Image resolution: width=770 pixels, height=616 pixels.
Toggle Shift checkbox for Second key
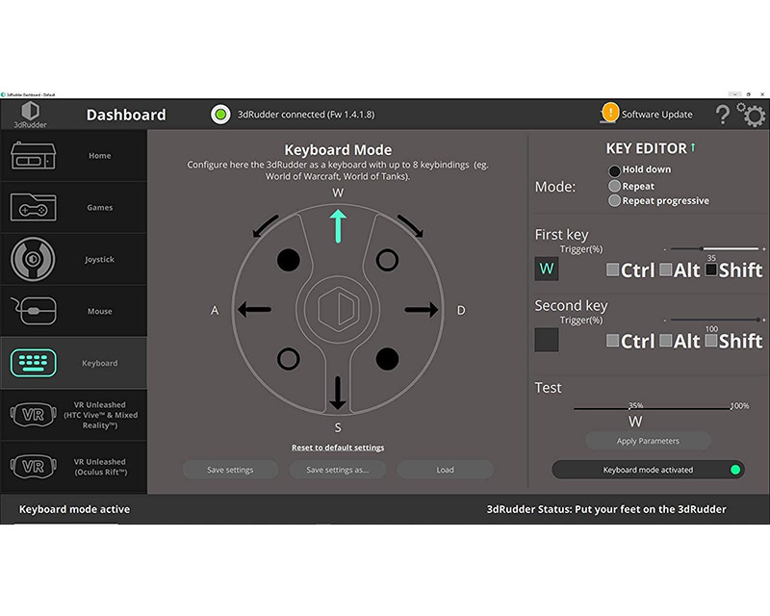point(711,341)
